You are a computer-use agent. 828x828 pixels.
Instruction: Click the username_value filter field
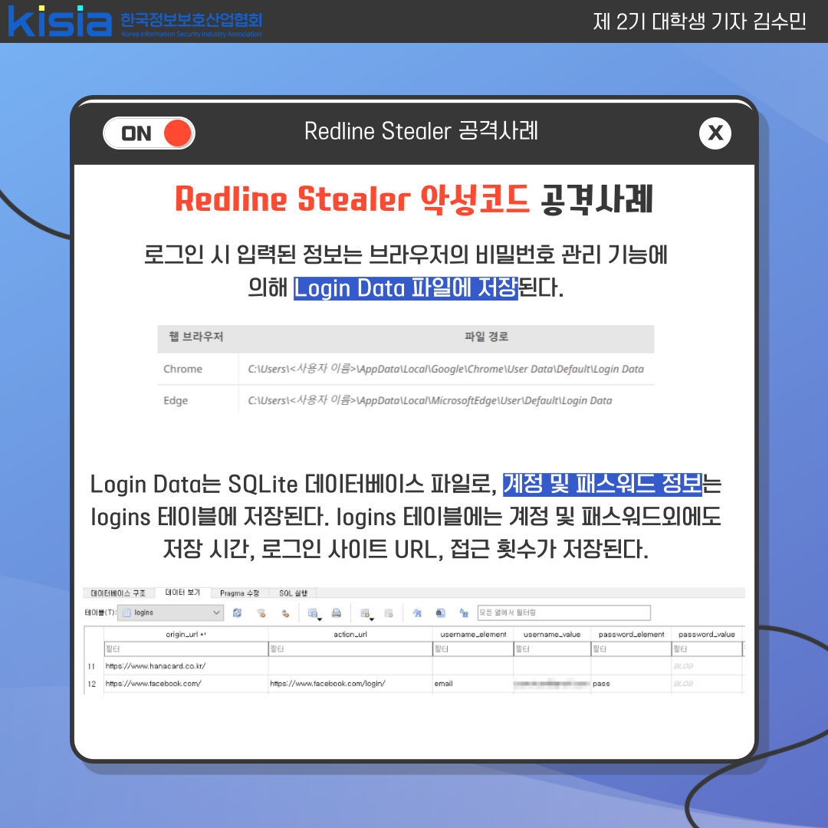tap(552, 649)
